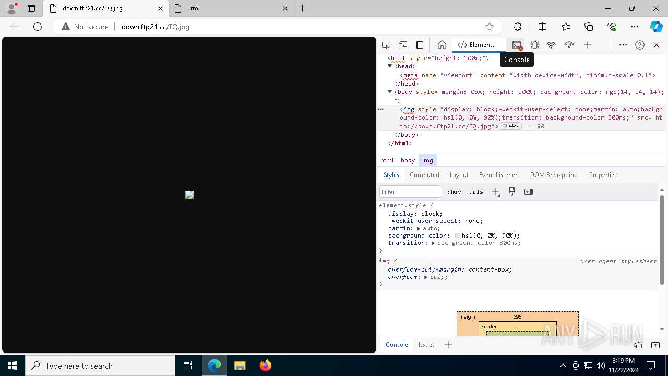Add more tools with plus icon
Screen dimensions: 668x376
(x=588, y=45)
